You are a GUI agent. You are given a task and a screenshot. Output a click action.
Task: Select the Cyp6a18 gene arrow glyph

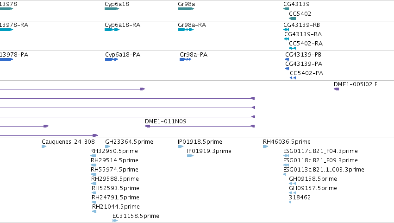112,9
